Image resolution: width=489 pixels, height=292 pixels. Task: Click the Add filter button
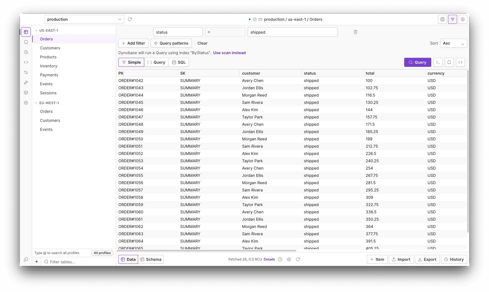click(133, 43)
